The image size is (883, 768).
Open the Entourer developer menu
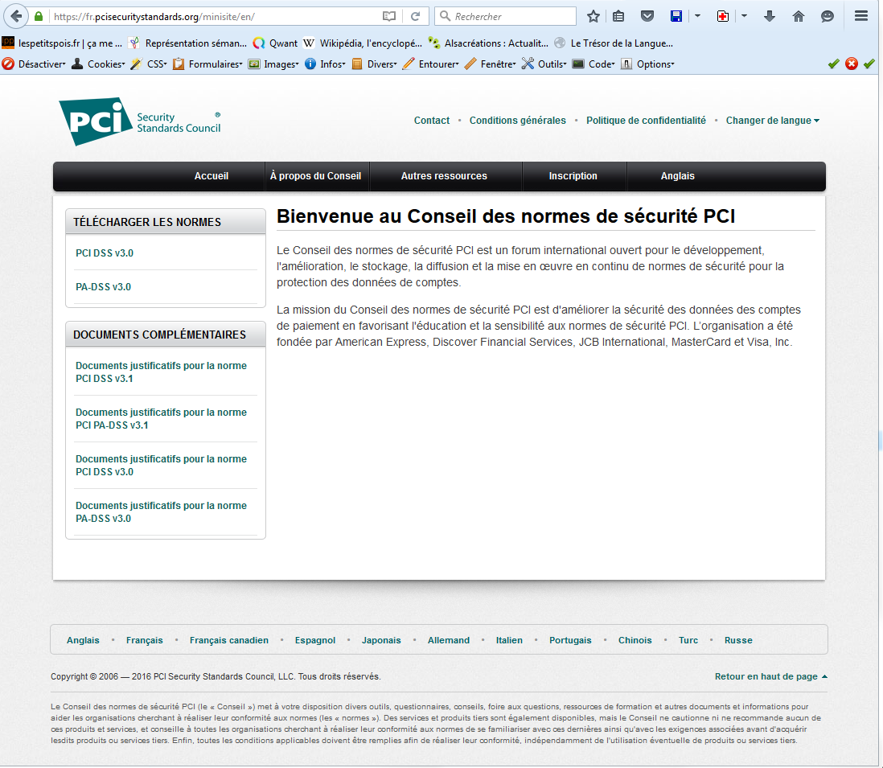click(x=431, y=64)
